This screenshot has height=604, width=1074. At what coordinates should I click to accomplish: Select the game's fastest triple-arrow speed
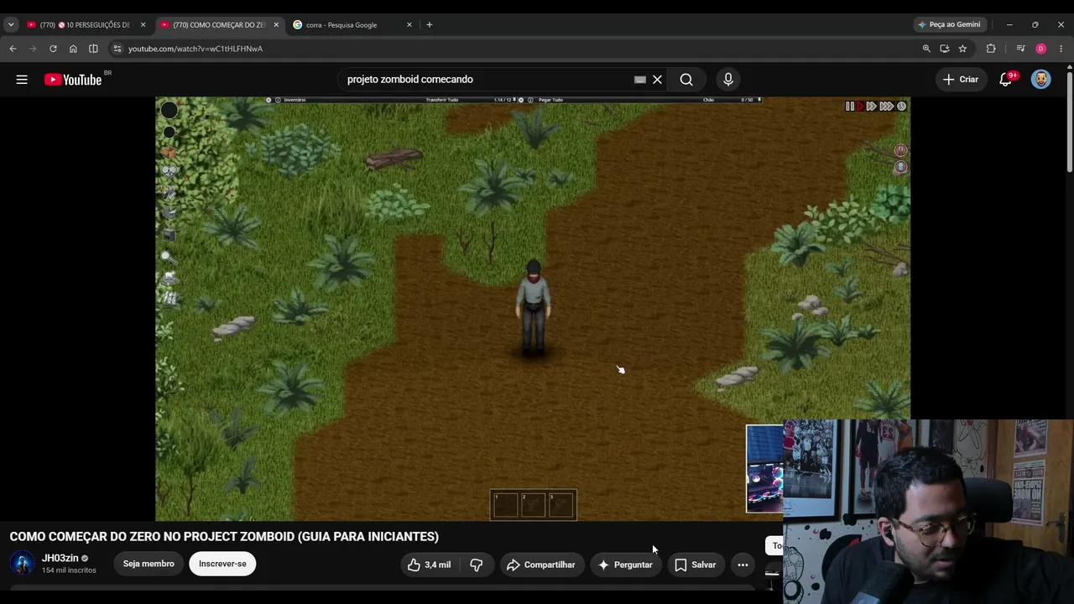(x=886, y=107)
